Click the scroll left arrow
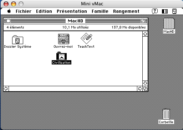 6,89
